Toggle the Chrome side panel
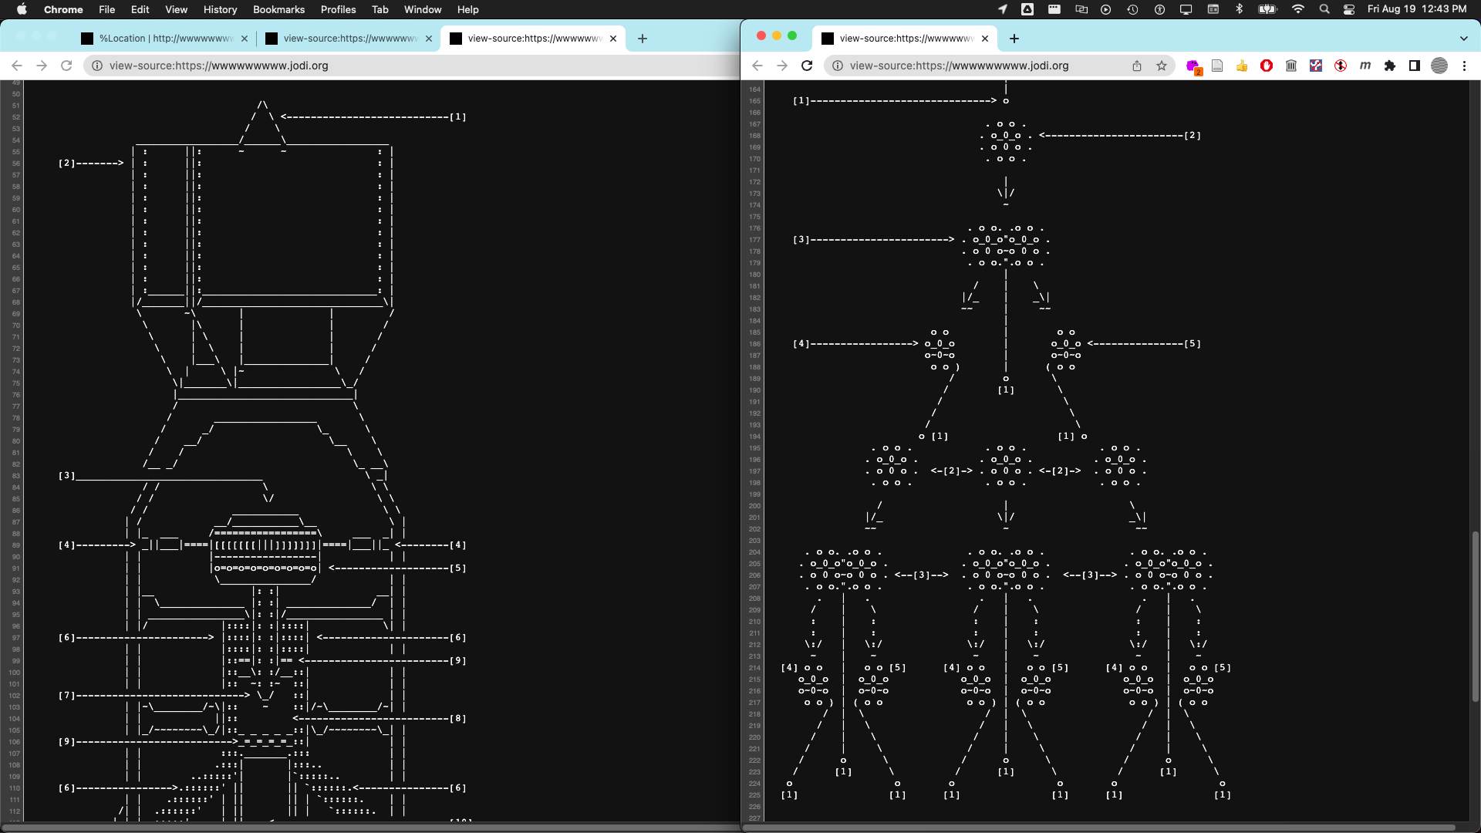Screen dimensions: 1481x833 click(1415, 66)
